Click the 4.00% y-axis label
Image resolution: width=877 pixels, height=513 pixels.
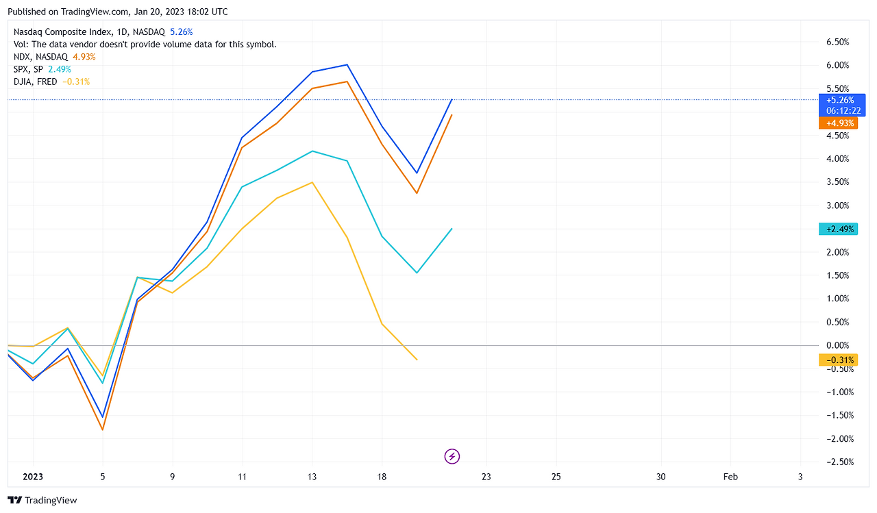click(x=838, y=159)
